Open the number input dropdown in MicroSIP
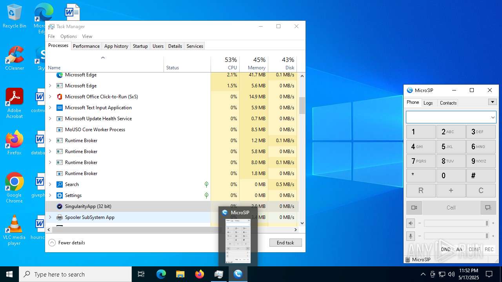The image size is (502, 282). [493, 117]
